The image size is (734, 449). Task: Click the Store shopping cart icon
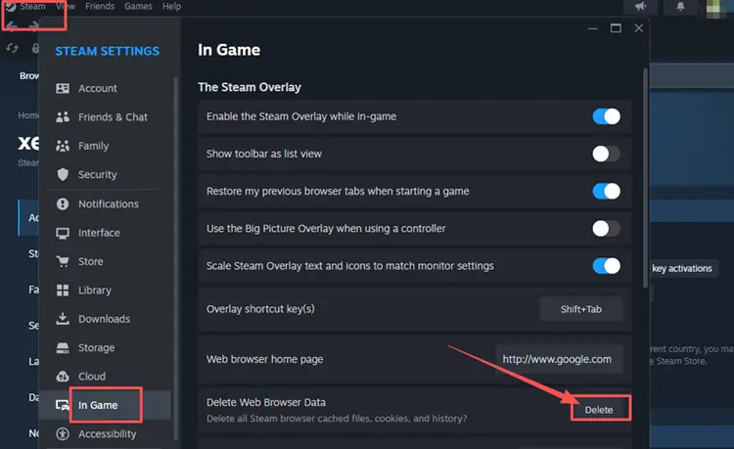(x=63, y=261)
